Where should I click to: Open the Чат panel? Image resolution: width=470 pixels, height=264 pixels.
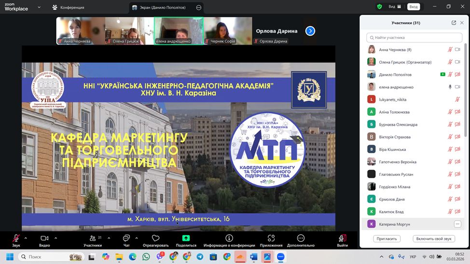[126, 239]
